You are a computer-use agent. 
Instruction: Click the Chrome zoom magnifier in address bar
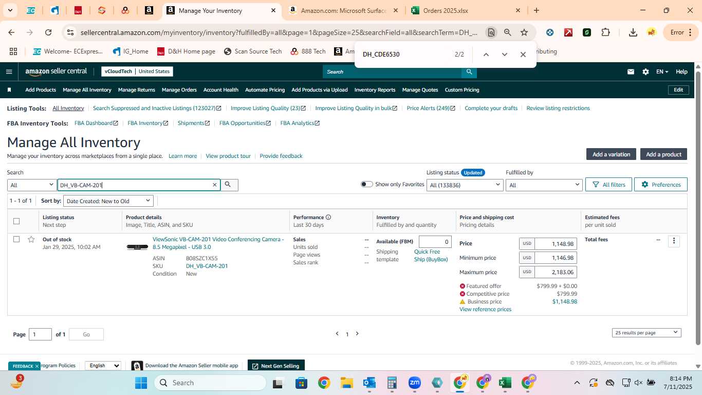point(508,32)
